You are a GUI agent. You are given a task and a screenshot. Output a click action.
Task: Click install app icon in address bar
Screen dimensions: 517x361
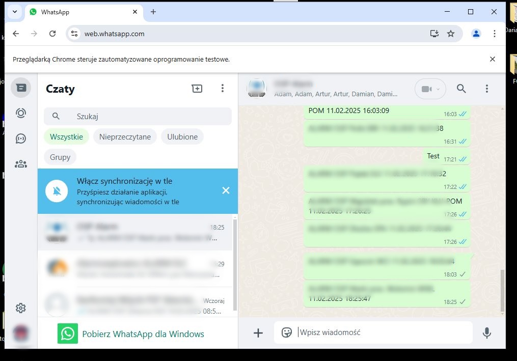pyautogui.click(x=434, y=33)
